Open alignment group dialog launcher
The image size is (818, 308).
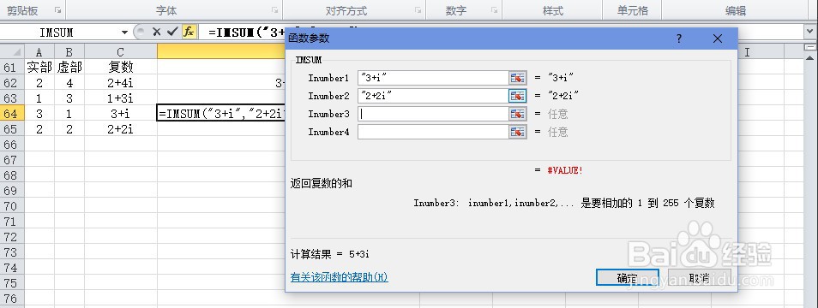418,10
